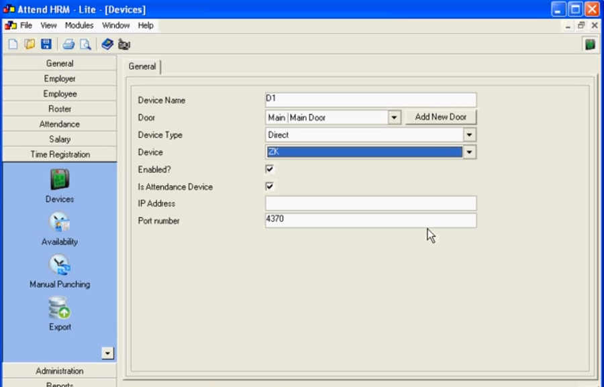Toggle the Is Attendance Device checkbox
This screenshot has width=604, height=387.
click(270, 186)
